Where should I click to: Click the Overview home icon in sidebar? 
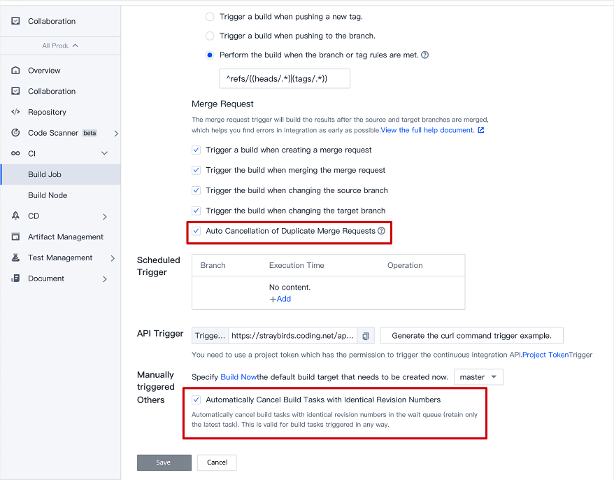[15, 71]
